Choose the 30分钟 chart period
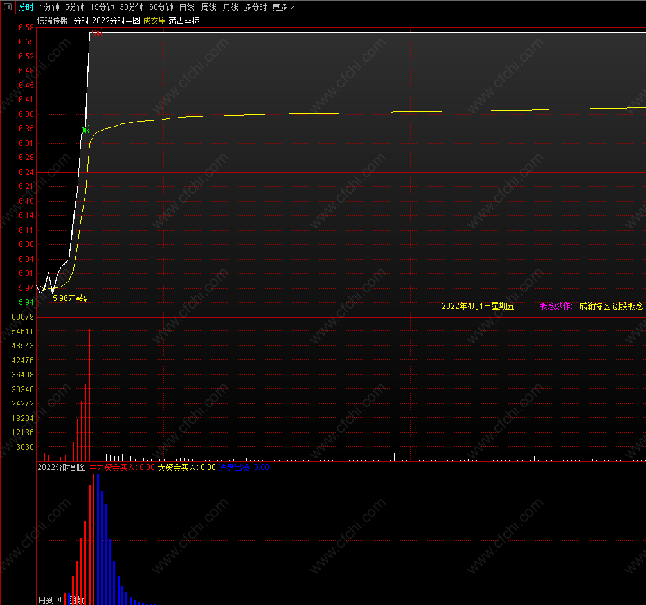This screenshot has height=605, width=646. (x=131, y=7)
